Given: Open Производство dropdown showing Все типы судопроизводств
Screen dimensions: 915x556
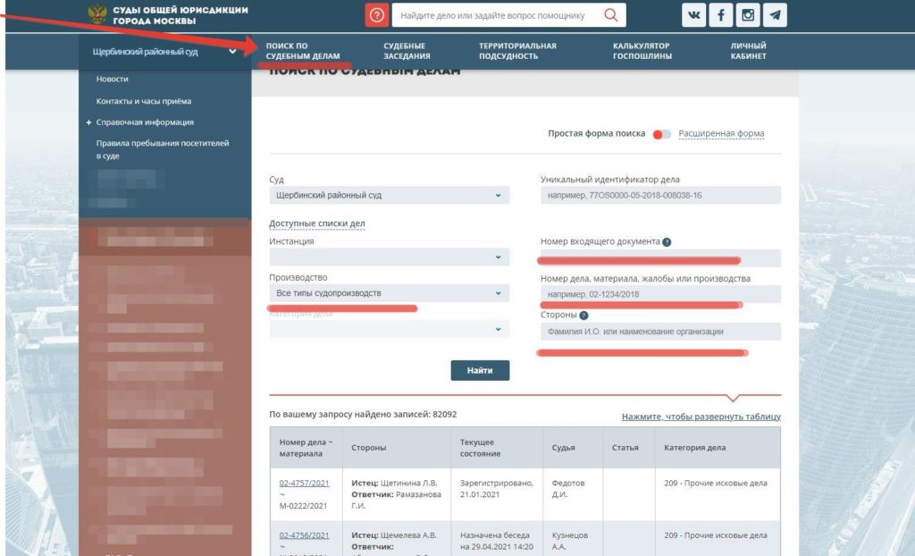Looking at the screenshot, I should (390, 293).
